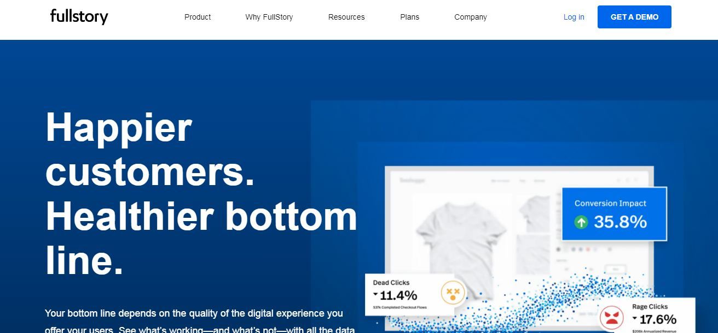The width and height of the screenshot is (718, 333).
Task: Click the green up-arrow Conversion Impact icon
Action: 581,222
